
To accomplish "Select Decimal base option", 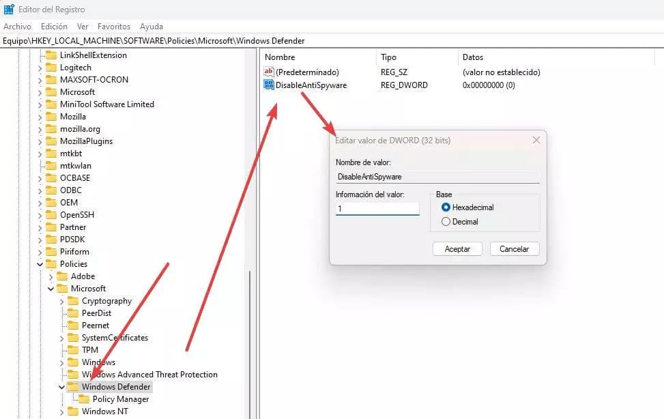I will point(446,222).
